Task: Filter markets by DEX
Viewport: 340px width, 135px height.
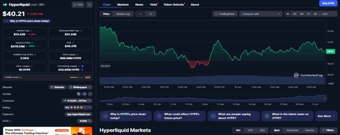Action: tap(262, 130)
